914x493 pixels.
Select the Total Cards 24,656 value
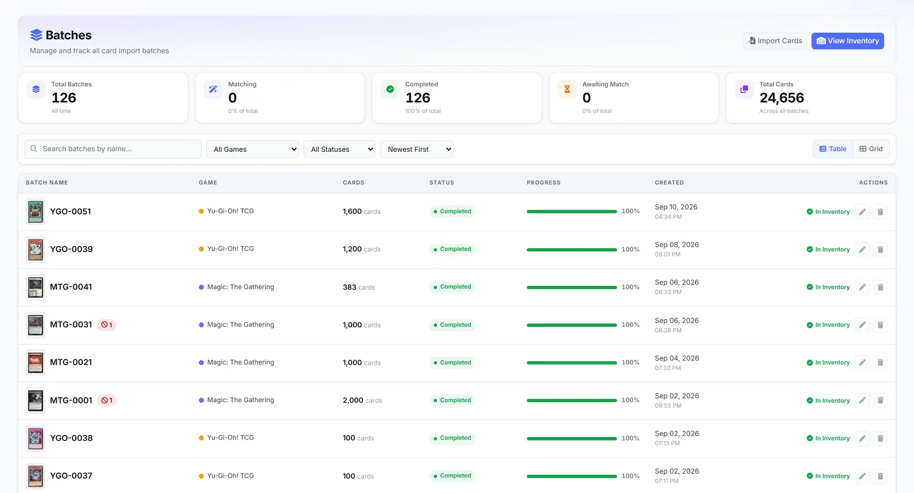[x=782, y=98]
